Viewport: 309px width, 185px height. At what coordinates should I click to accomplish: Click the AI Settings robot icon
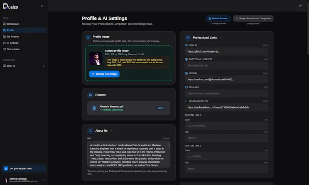(x=4, y=43)
